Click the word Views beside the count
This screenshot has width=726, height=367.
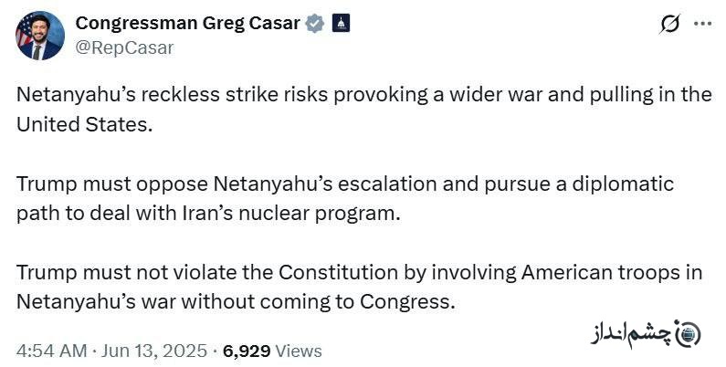(x=299, y=351)
